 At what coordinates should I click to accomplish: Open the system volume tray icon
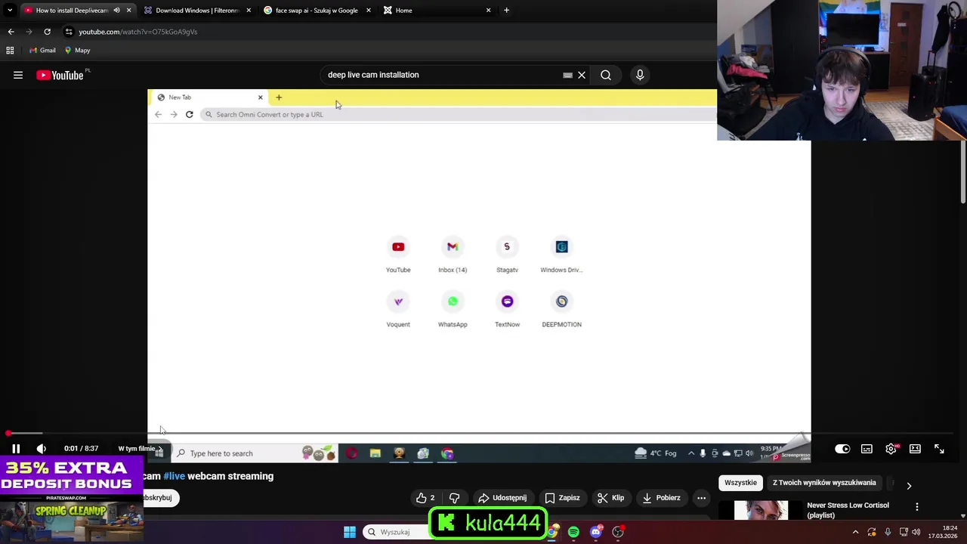click(916, 532)
